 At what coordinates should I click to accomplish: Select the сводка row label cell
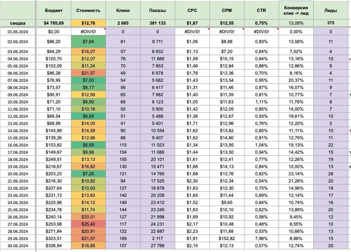18,23
